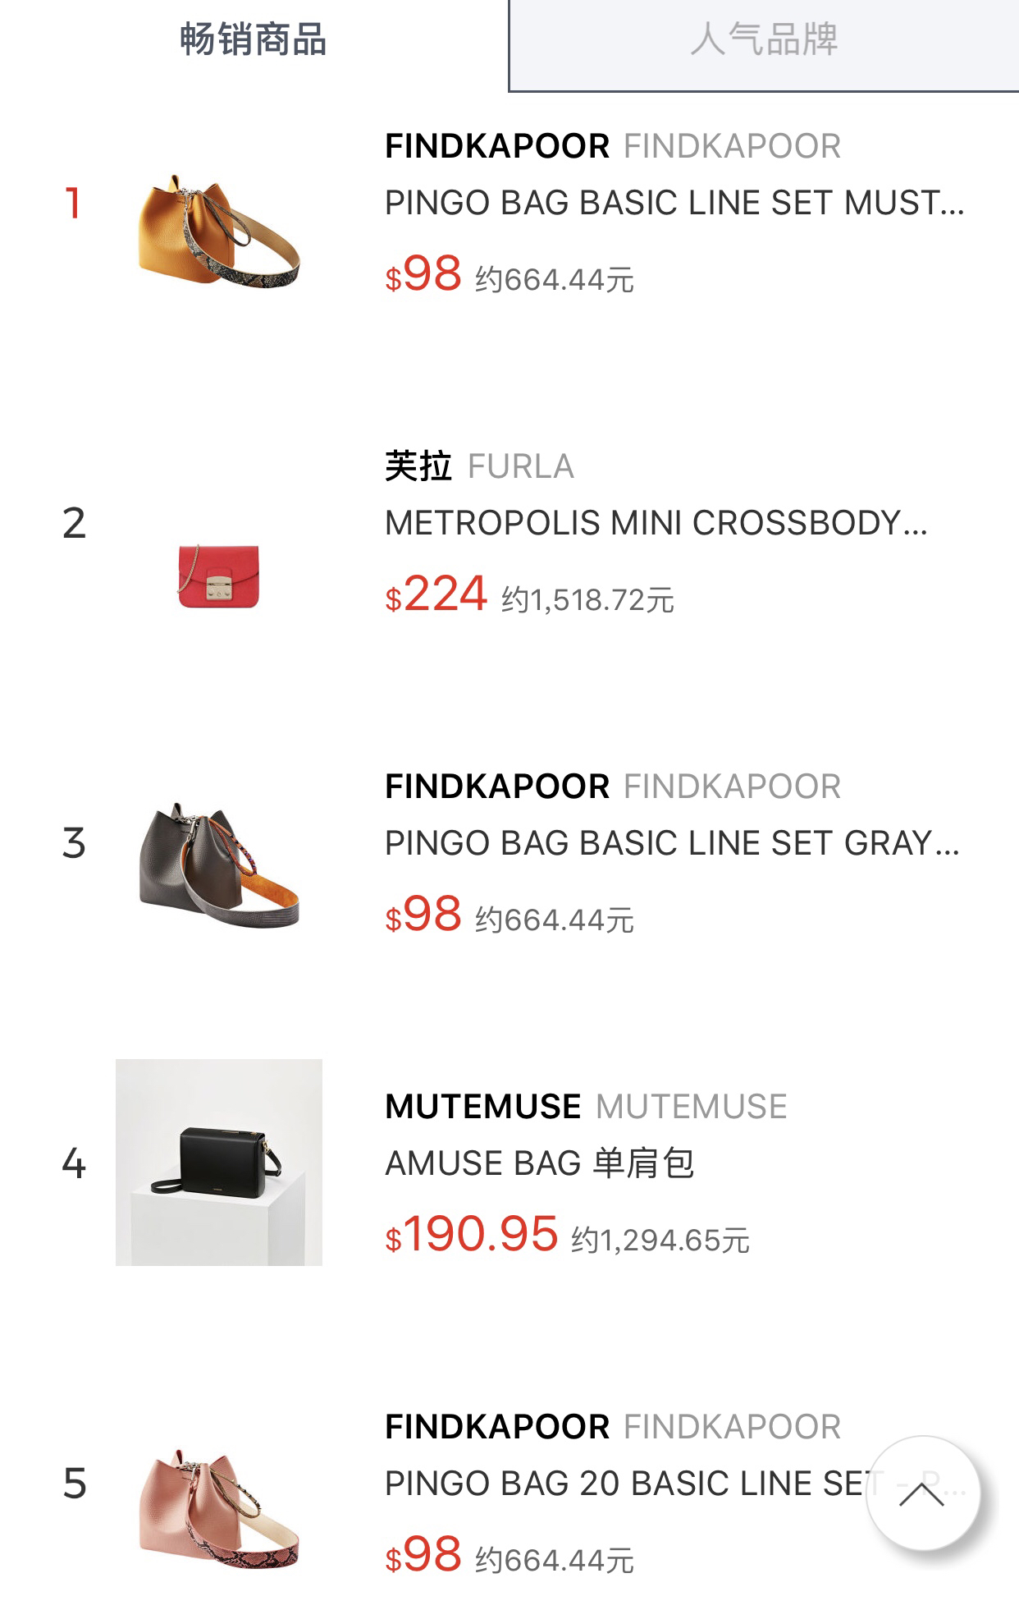The width and height of the screenshot is (1019, 1610).
Task: View the gray Pingo bag product image
Action: tap(218, 865)
